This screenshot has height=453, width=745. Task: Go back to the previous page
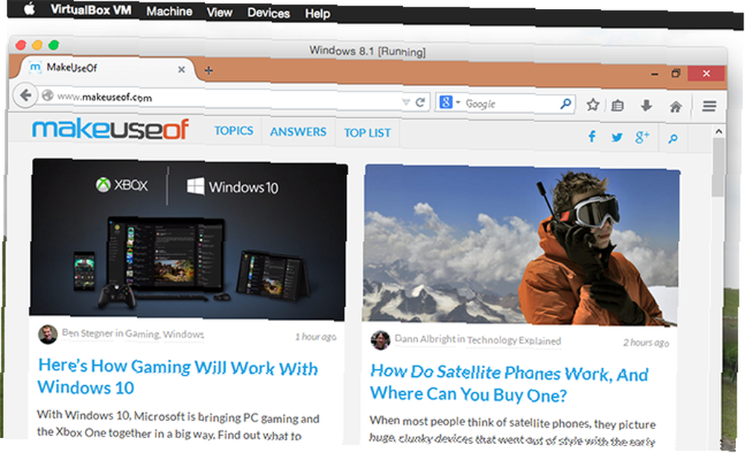pos(25,95)
